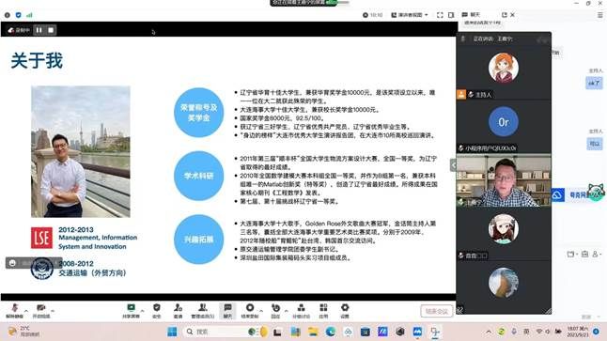Open the security shield icon
The width and height of the screenshot is (607, 341).
(x=157, y=310)
